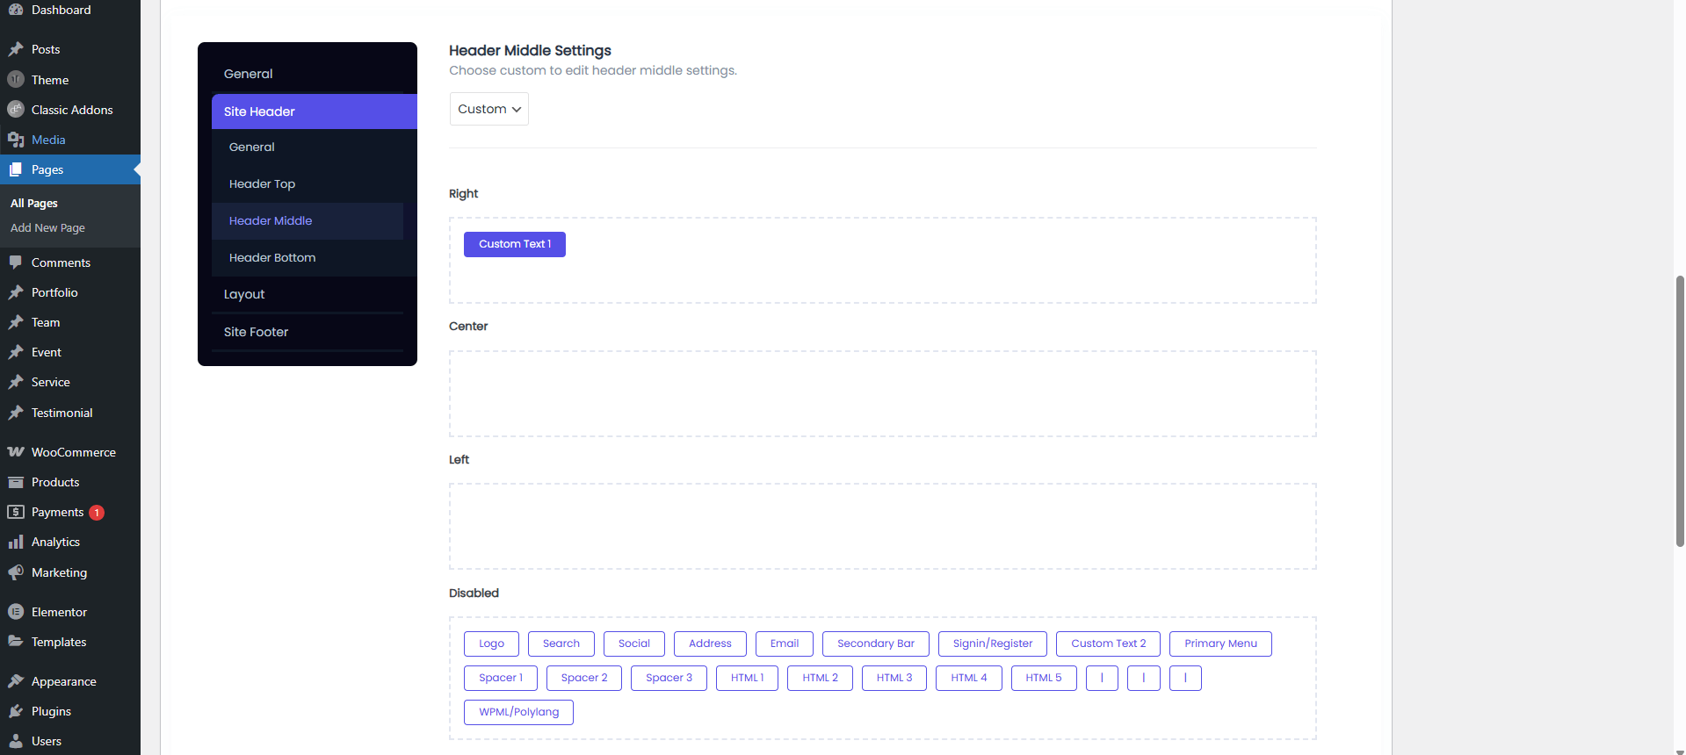Select the Primary Menu element
The image size is (1686, 755).
(1220, 644)
